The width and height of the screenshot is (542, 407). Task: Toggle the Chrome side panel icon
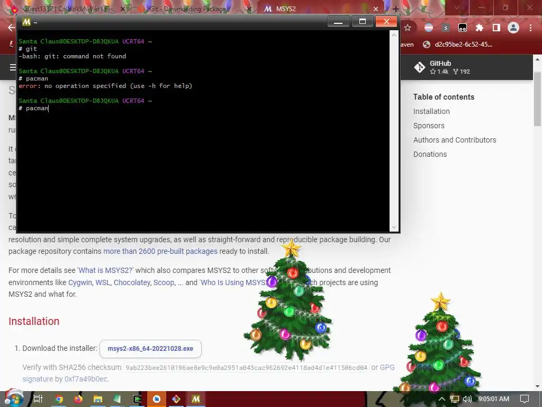click(496, 28)
